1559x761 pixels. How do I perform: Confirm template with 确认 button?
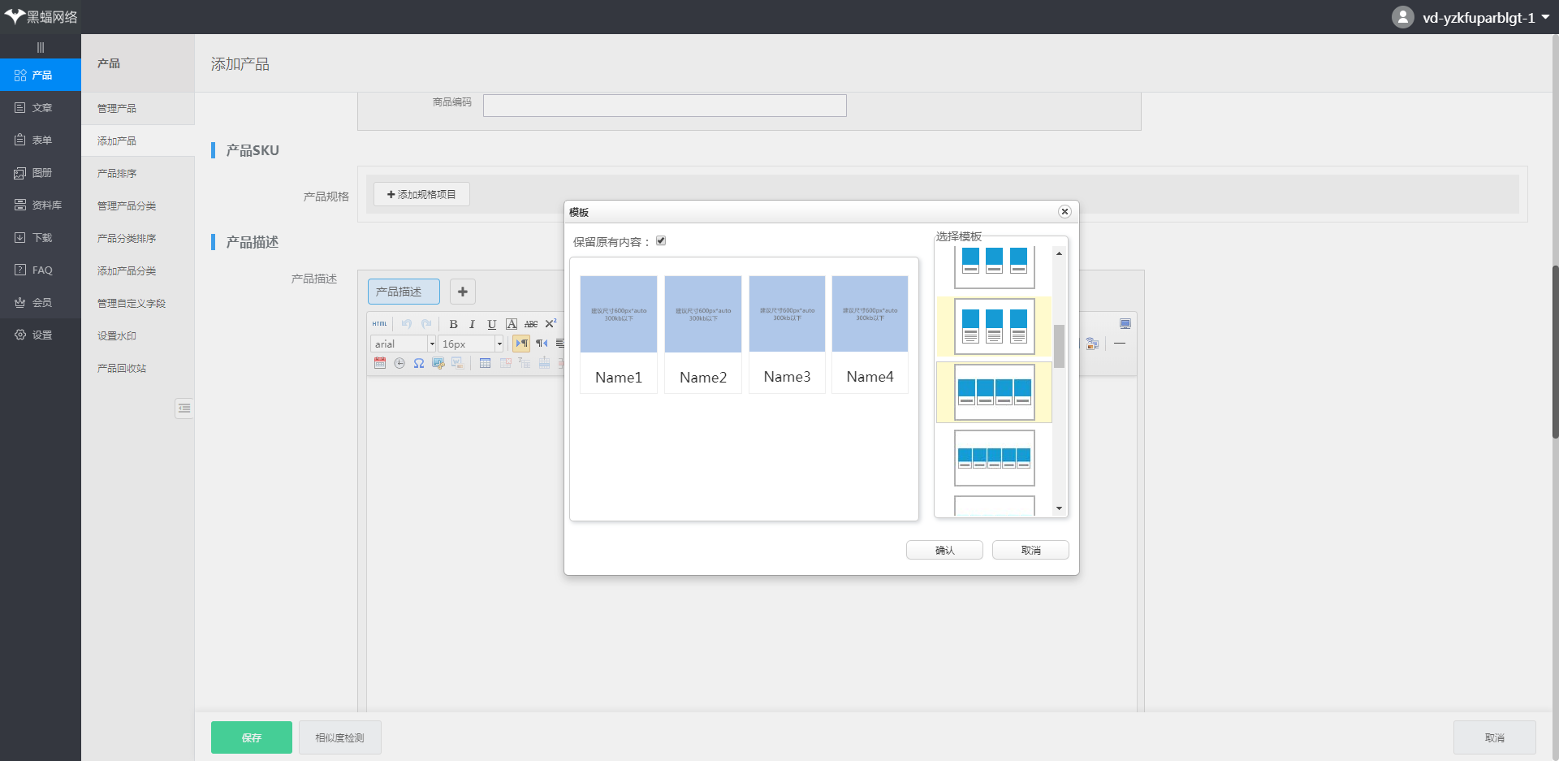944,551
